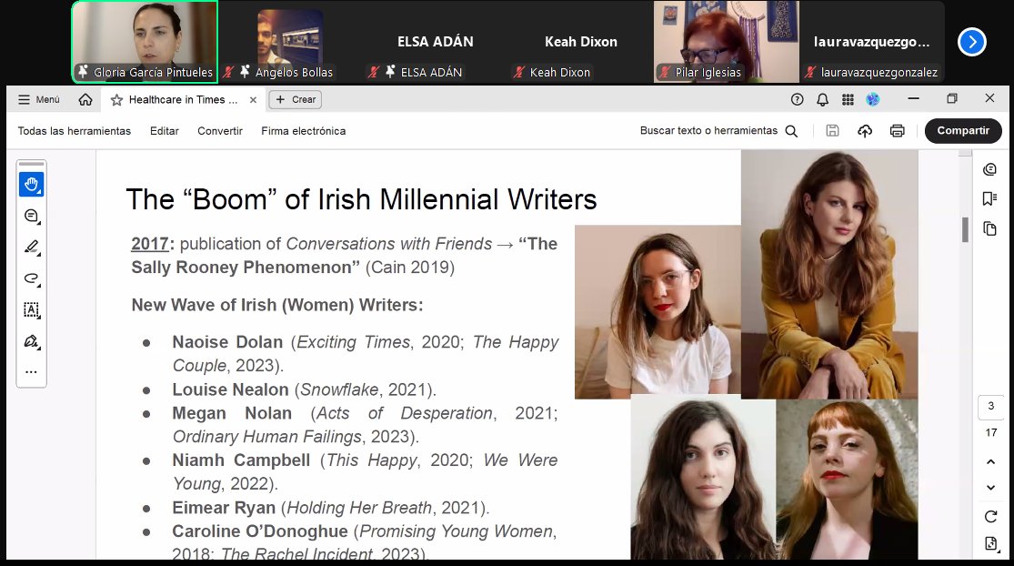
Task: Click the photo of woman in yellow jacket
Action: (x=829, y=274)
